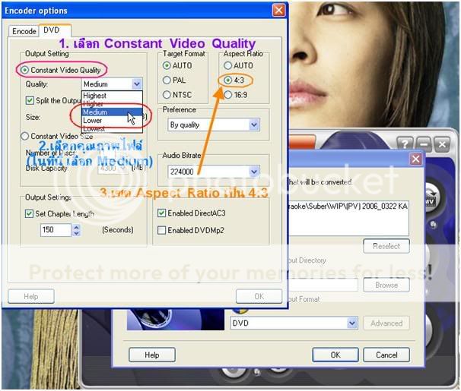This screenshot has width=461, height=391.
Task: Click Help in the convert dialog
Action: tap(152, 355)
